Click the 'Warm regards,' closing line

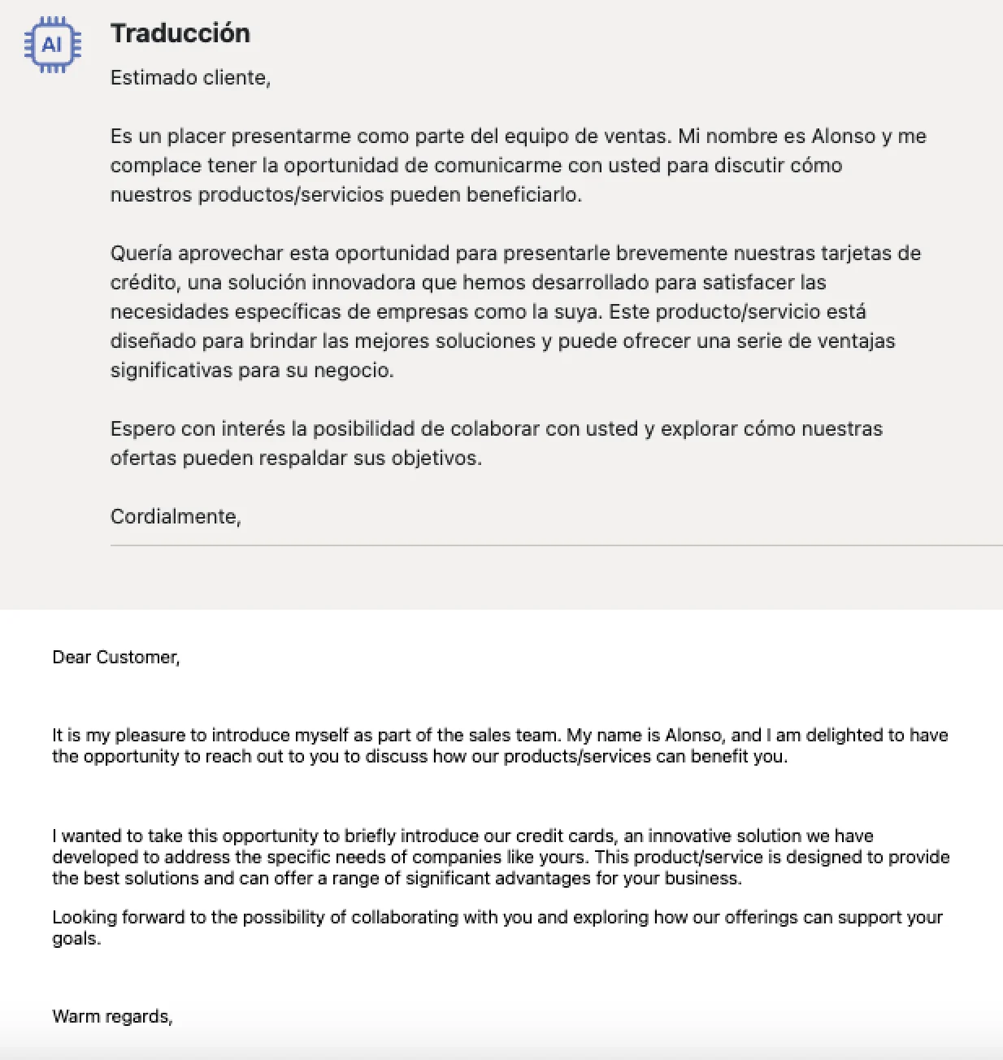pyautogui.click(x=112, y=1016)
